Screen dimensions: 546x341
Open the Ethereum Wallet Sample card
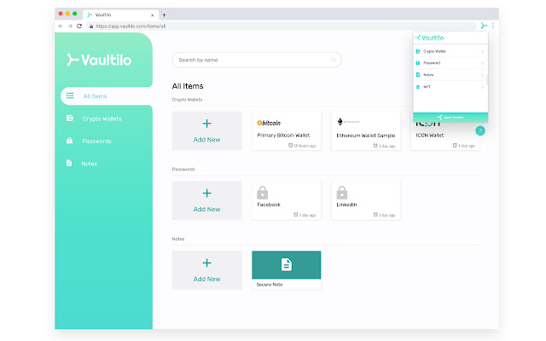tap(366, 130)
